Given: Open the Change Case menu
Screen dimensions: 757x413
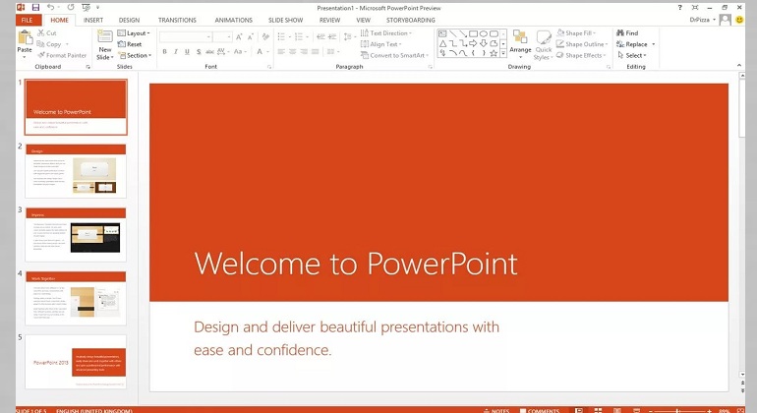Looking at the screenshot, I should [x=240, y=51].
